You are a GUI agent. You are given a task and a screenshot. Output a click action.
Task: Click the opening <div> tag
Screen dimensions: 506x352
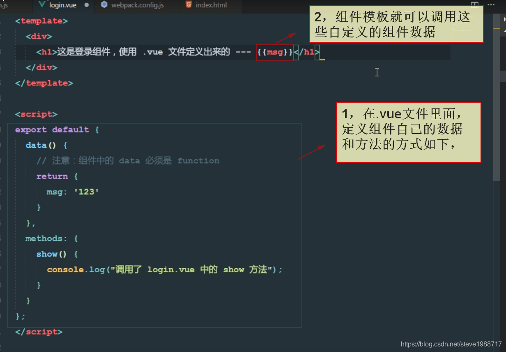[x=39, y=37]
